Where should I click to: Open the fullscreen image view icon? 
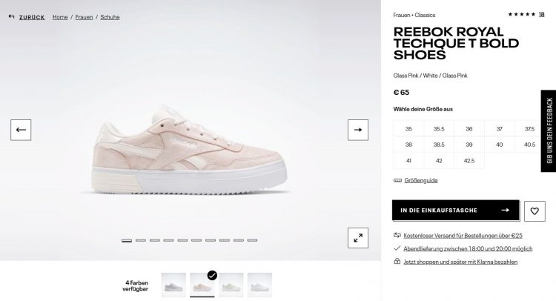[x=358, y=238]
